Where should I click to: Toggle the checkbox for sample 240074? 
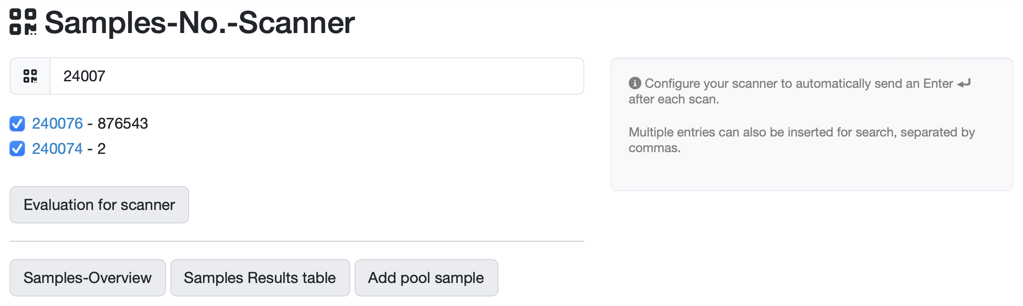coord(17,149)
